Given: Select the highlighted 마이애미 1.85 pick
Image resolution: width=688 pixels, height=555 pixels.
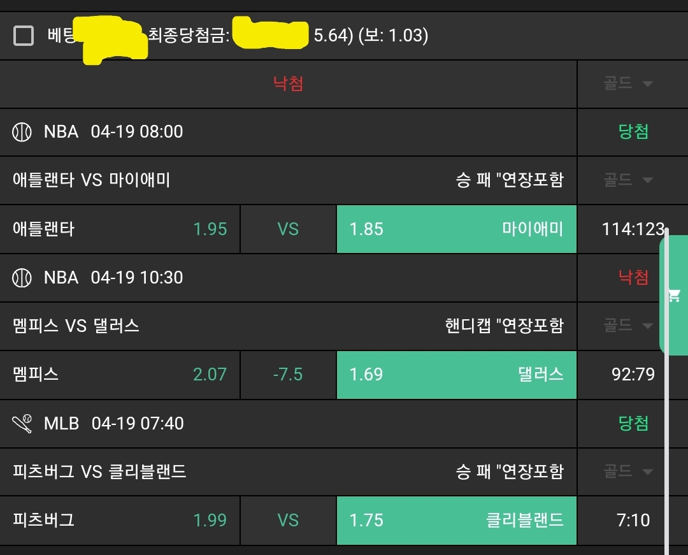Looking at the screenshot, I should (456, 229).
